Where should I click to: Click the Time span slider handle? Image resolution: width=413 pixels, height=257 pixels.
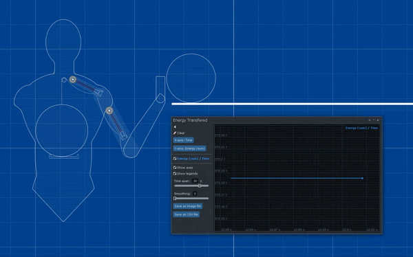200,186
